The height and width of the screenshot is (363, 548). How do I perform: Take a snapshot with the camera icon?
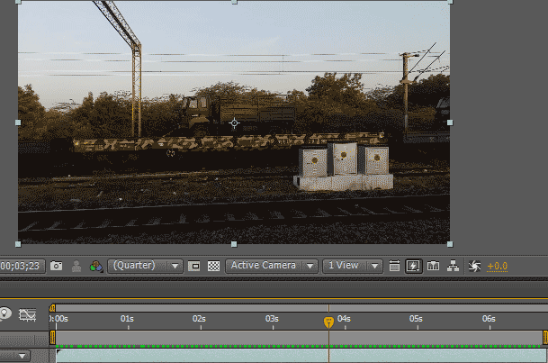pyautogui.click(x=57, y=266)
